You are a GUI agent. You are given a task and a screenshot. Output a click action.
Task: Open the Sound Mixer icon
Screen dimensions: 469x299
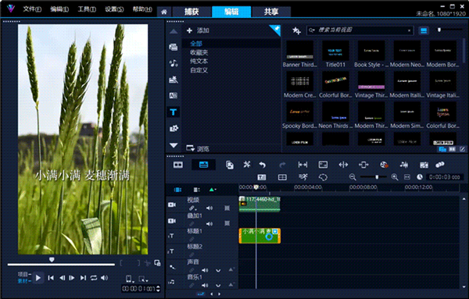(x=404, y=165)
